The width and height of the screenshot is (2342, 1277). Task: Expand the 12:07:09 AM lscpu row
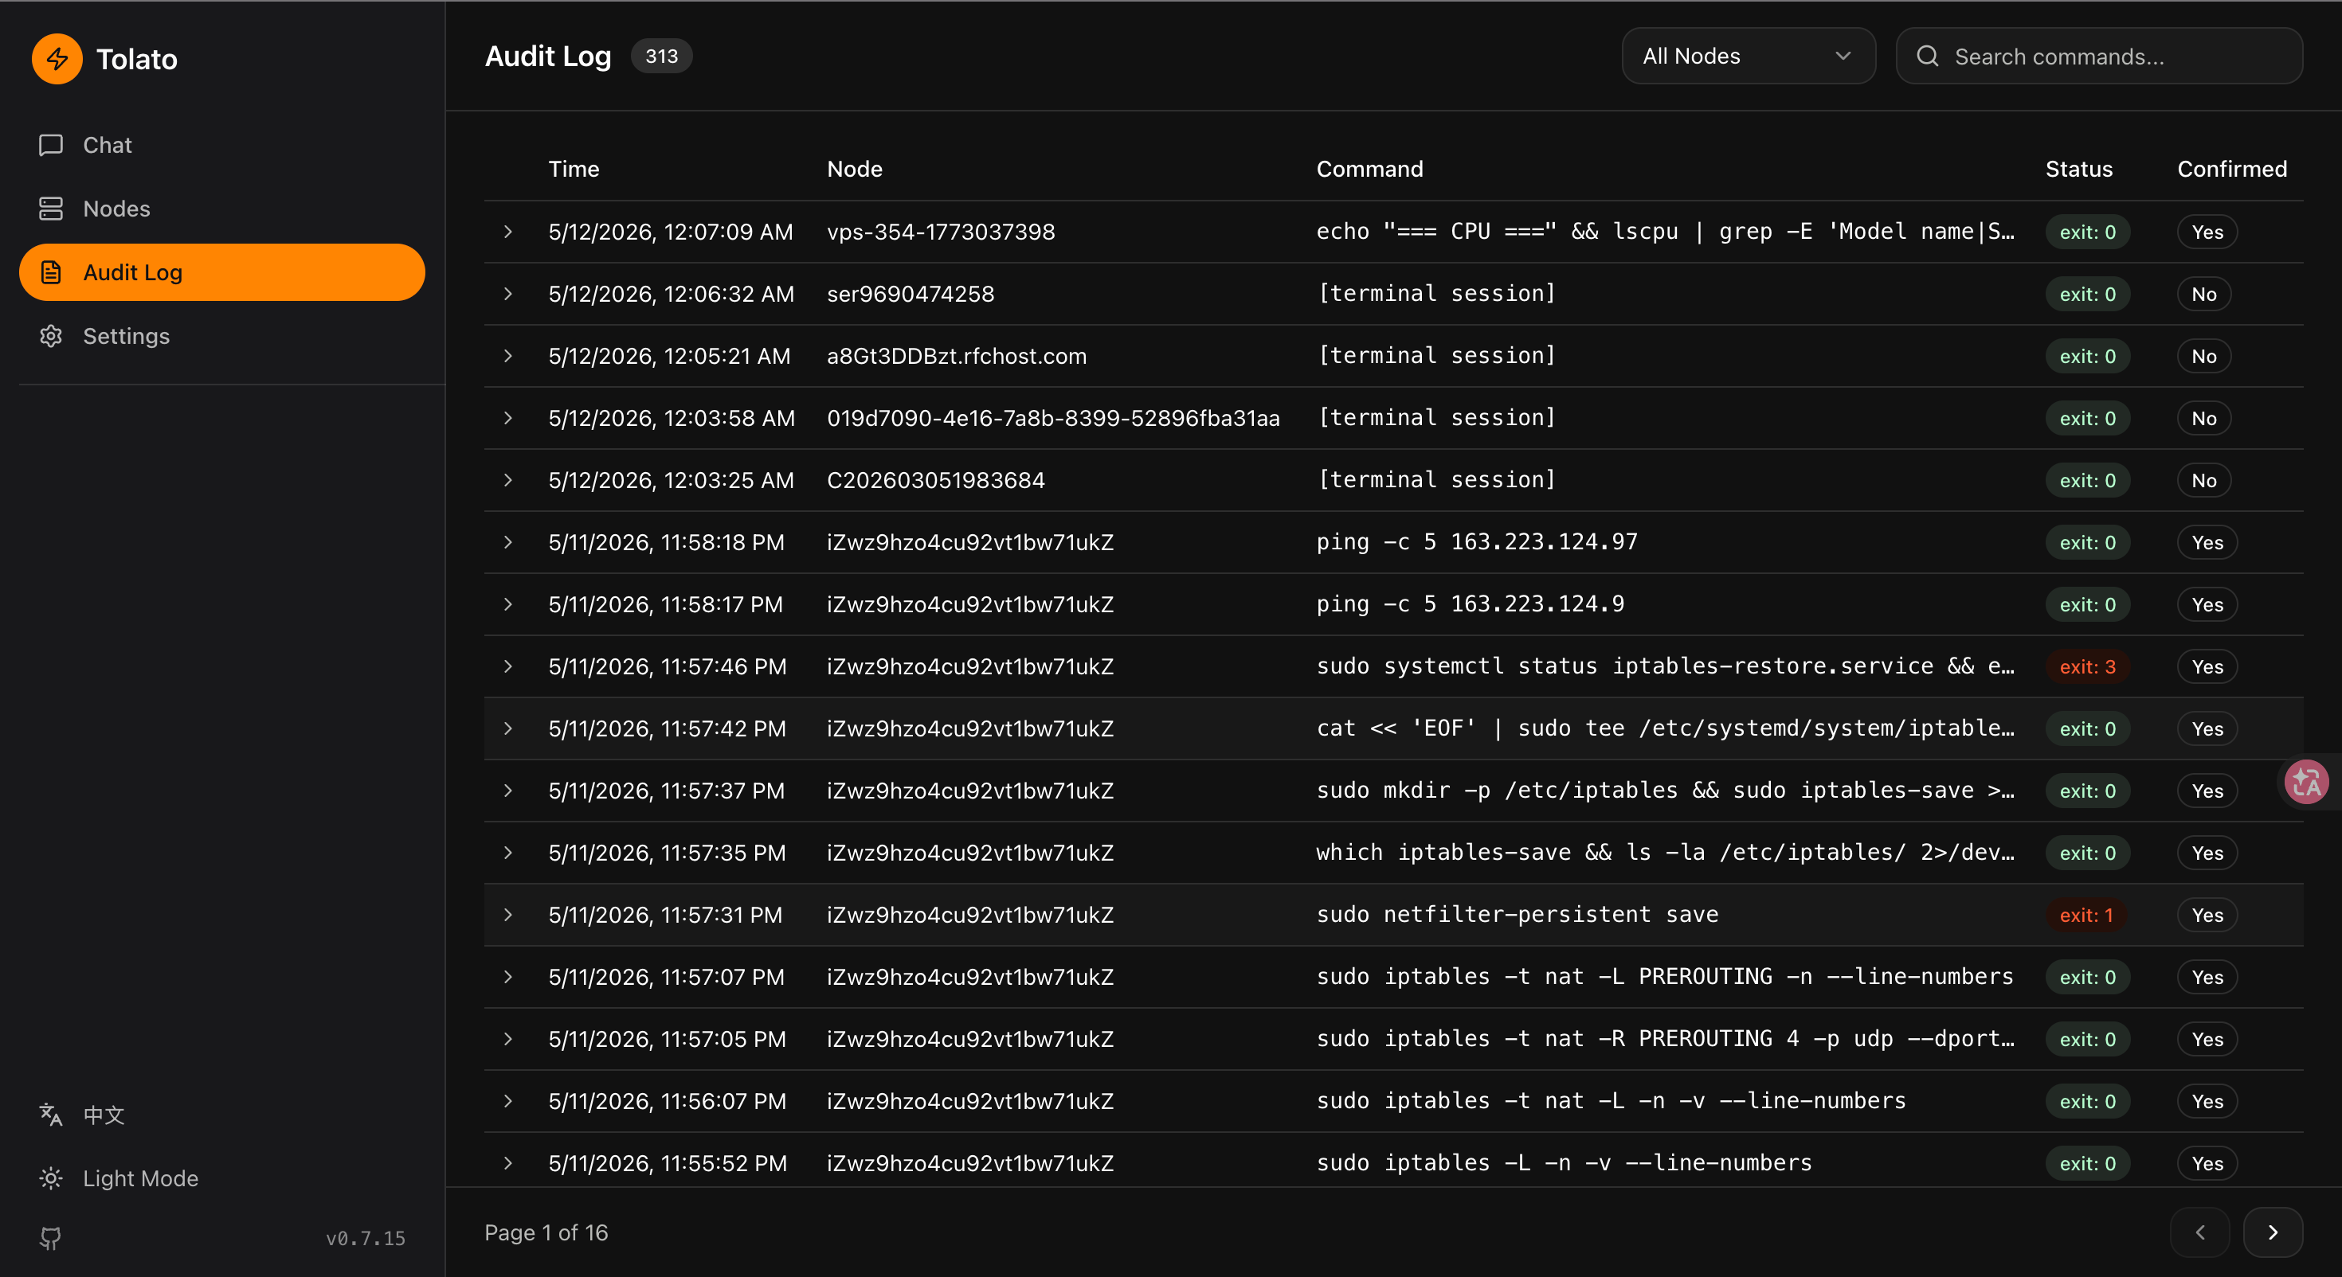508,232
